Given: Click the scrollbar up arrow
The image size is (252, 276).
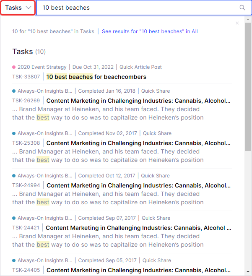Looking at the screenshot, I should pyautogui.click(x=248, y=19).
